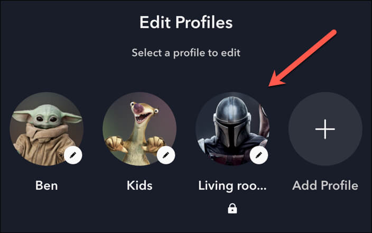
Task: Click the Add Profile text label
Action: (325, 186)
